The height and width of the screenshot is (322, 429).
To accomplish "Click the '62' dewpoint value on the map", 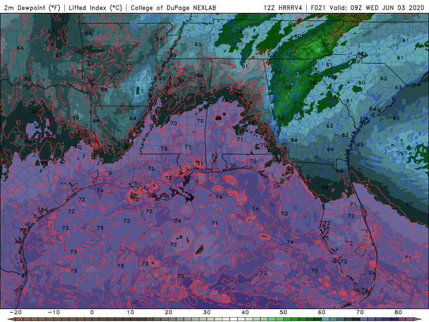I will point(383,78).
